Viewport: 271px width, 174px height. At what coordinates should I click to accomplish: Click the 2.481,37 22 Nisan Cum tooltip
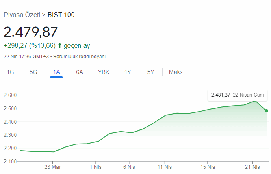[x=237, y=95]
